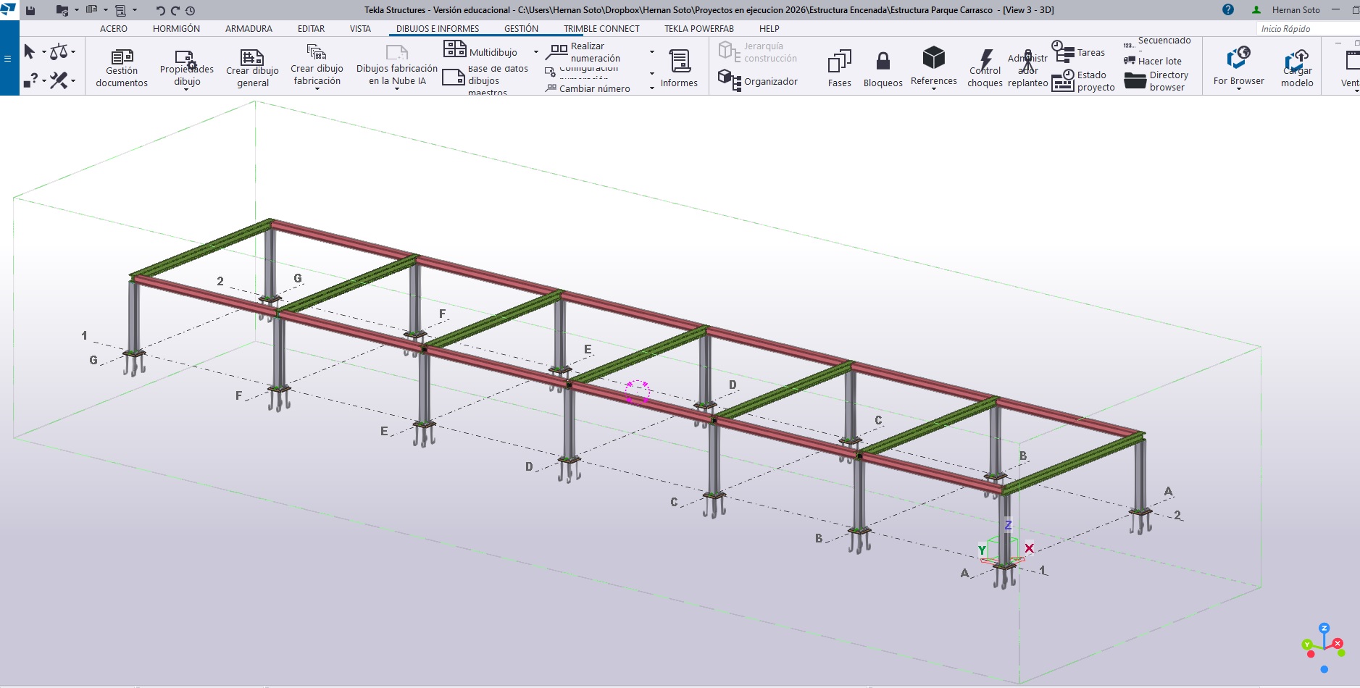
Task: Expand the open-model dropdown arrow in title bar
Action: point(77,10)
